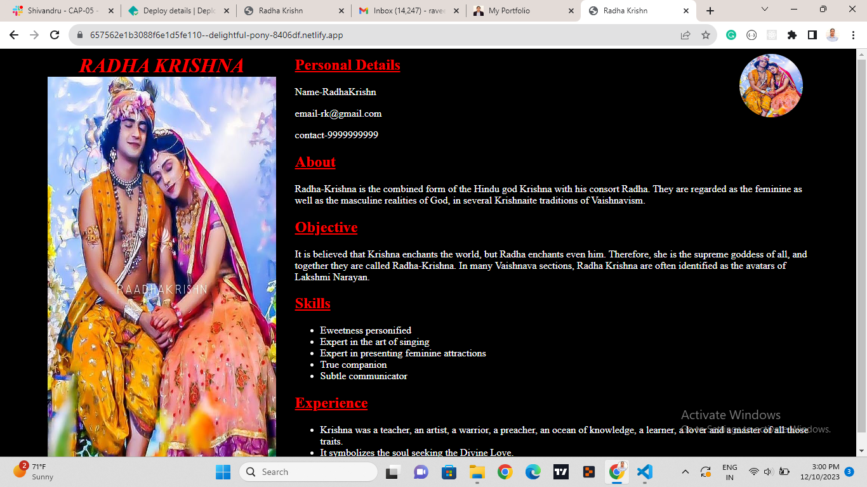Open Chrome's side panel icon
867x487 pixels.
(x=812, y=35)
